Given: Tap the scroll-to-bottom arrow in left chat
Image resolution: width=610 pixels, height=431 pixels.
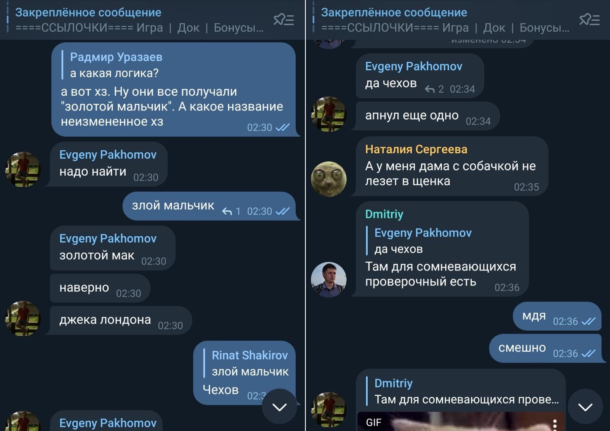Looking at the screenshot, I should [280, 406].
